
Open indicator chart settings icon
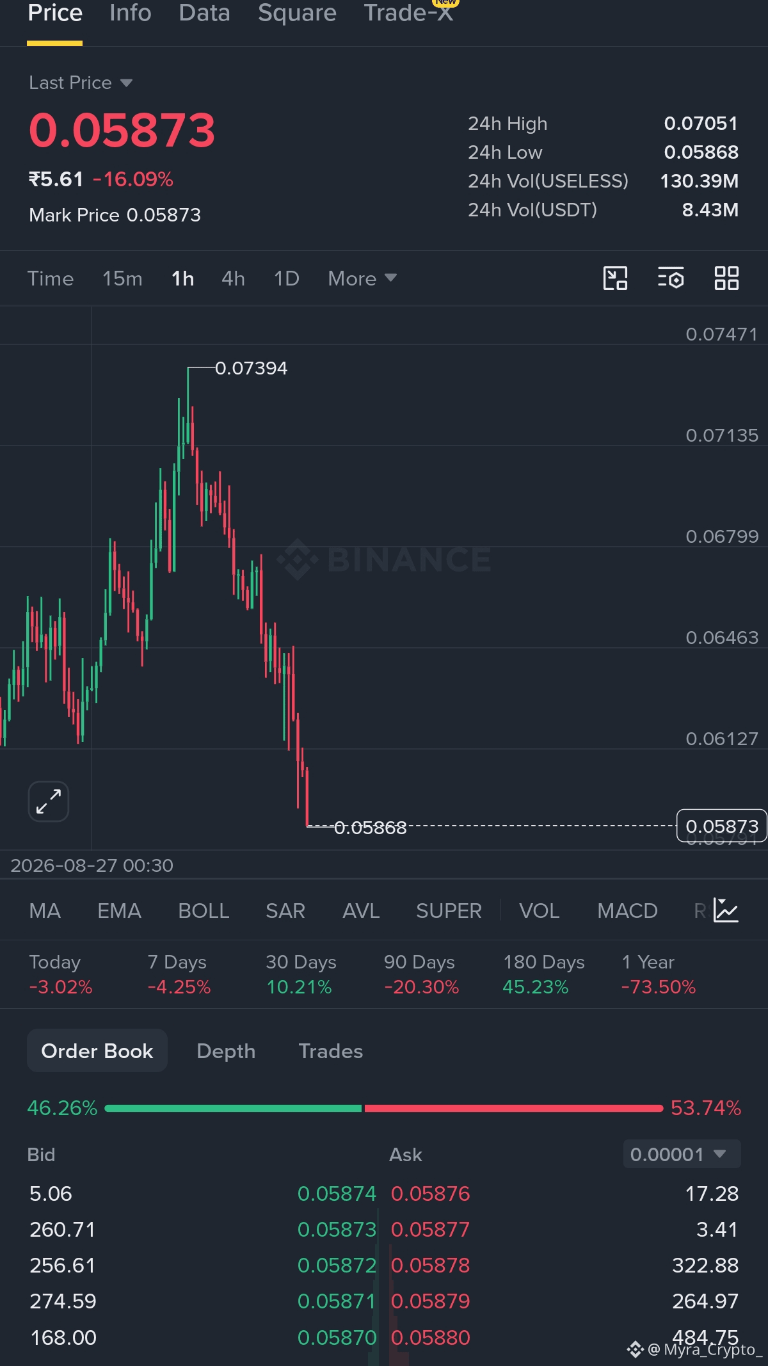coord(726,910)
